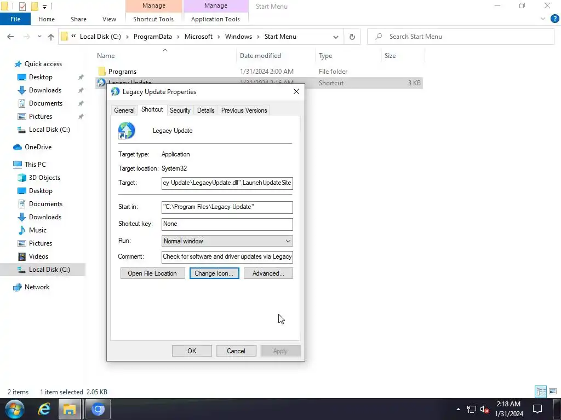This screenshot has width=561, height=420.
Task: Click the muted volume tray icon
Action: tap(484, 409)
